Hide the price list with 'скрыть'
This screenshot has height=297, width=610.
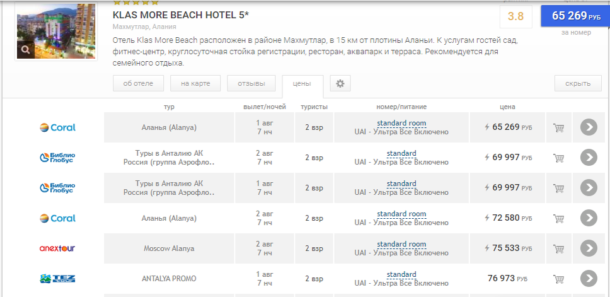[x=578, y=83]
